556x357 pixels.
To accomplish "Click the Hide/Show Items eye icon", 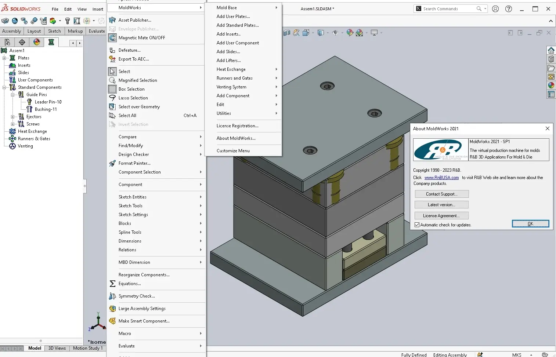I will coord(335,33).
